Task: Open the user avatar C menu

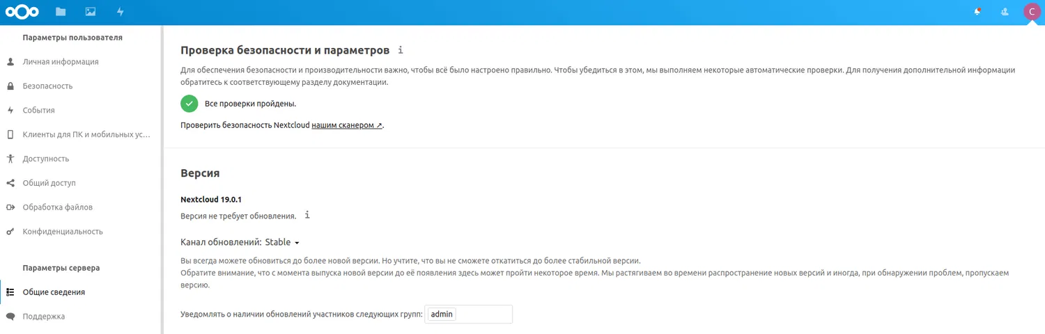Action: [x=1032, y=12]
